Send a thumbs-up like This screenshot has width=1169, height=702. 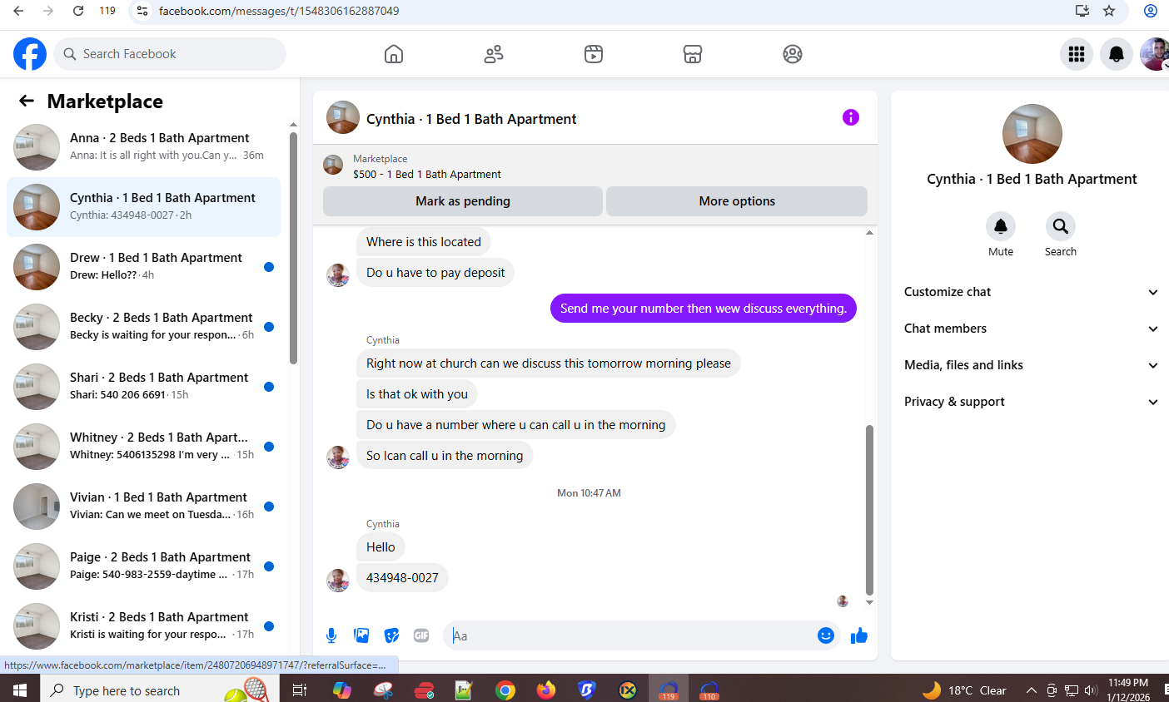(859, 635)
